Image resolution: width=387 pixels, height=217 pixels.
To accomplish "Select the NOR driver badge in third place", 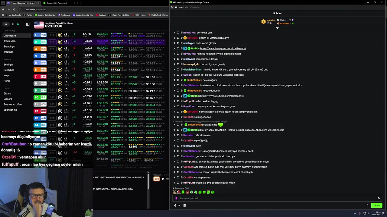I will [x=40, y=49].
